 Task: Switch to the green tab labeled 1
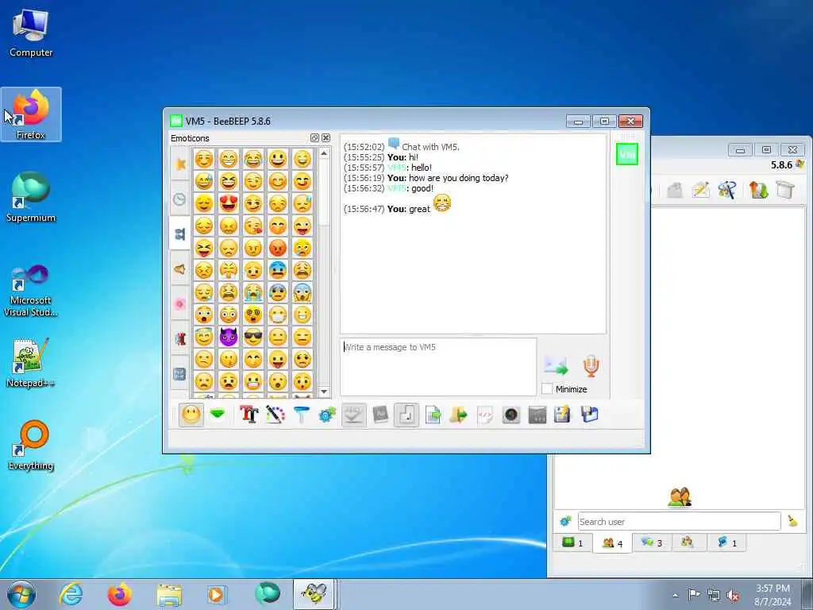point(573,542)
